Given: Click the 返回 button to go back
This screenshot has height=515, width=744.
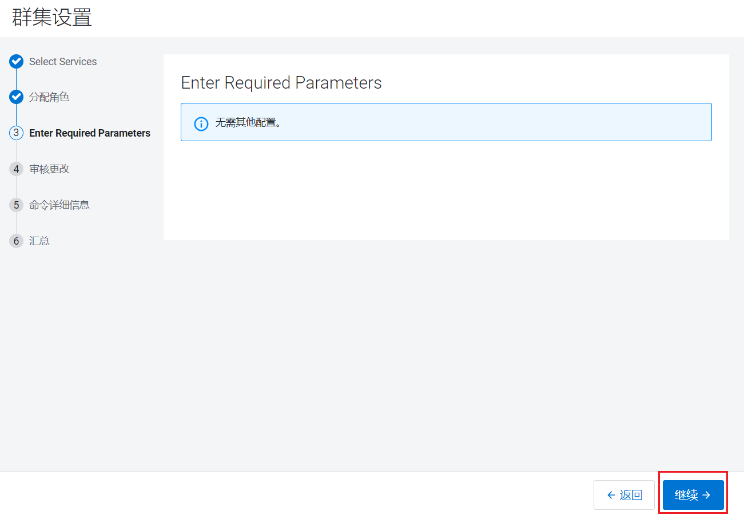Looking at the screenshot, I should click(624, 495).
